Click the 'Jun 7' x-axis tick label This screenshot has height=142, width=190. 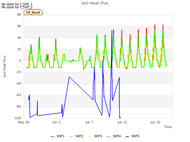pos(89,122)
